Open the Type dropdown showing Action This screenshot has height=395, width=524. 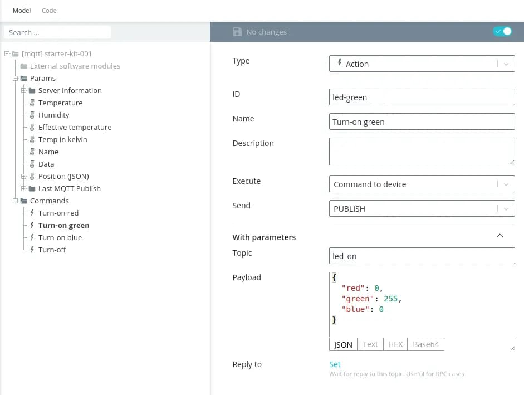[422, 64]
